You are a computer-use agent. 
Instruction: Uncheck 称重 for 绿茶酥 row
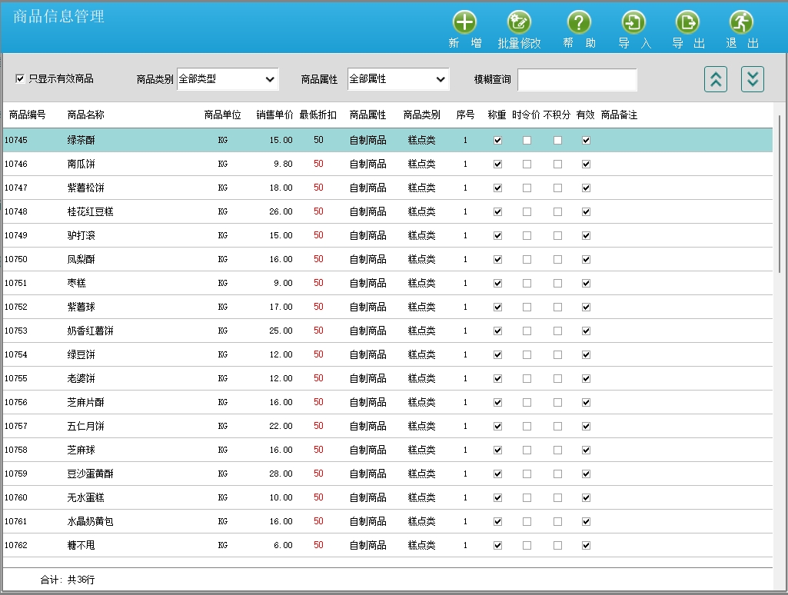coord(497,141)
